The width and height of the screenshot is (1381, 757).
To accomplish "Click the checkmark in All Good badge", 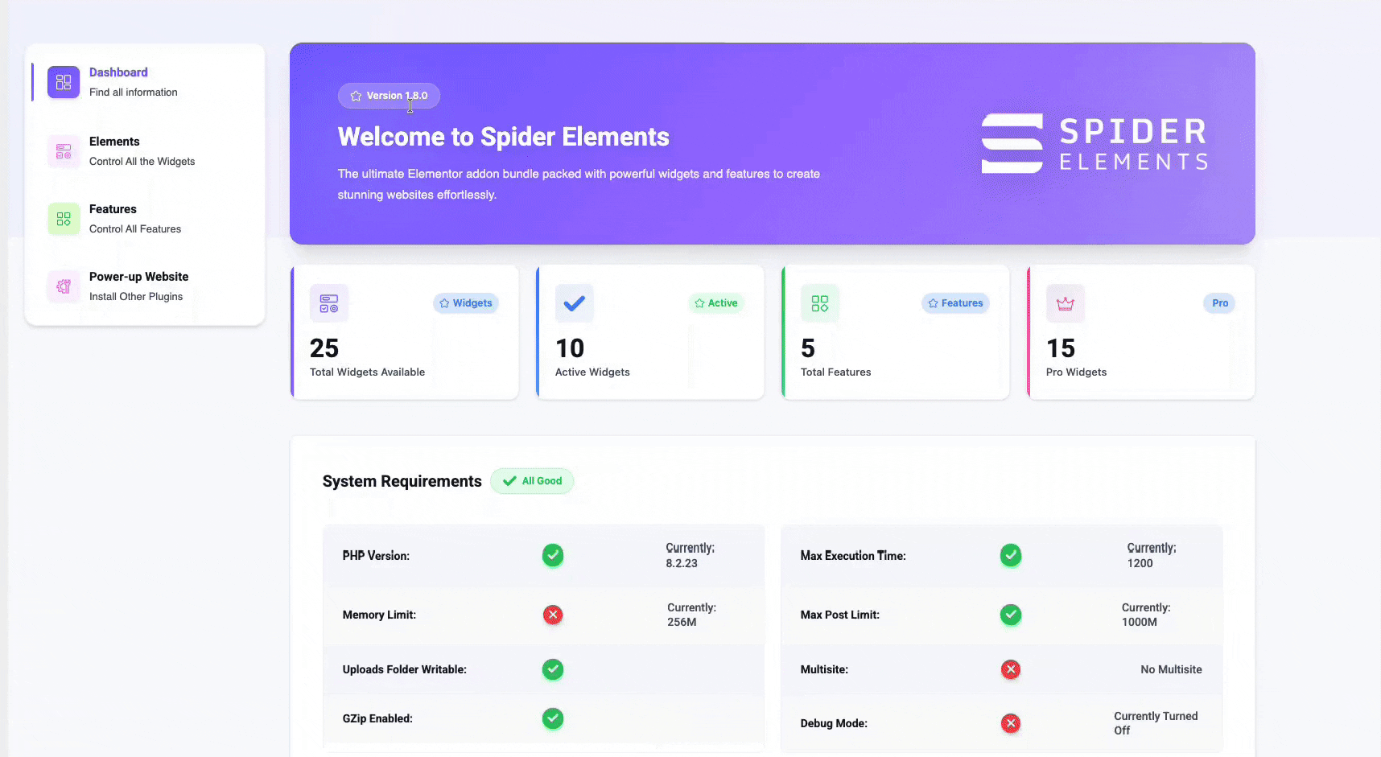I will pyautogui.click(x=509, y=481).
